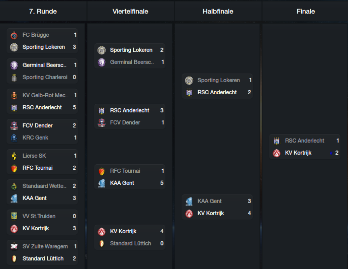348x269 pixels.
Task: Click the KRC Genk club crest
Action: point(14,138)
